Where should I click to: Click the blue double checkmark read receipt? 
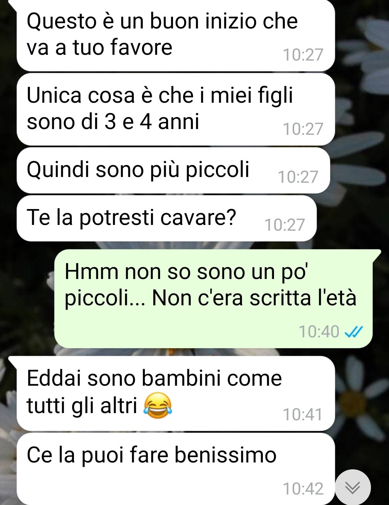pyautogui.click(x=354, y=332)
